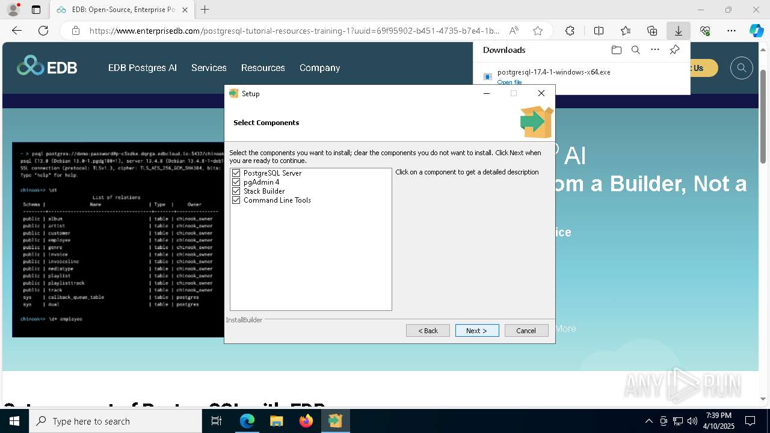Image resolution: width=770 pixels, height=433 pixels.
Task: Click the terminal screenshot image on page
Action: tap(118, 239)
